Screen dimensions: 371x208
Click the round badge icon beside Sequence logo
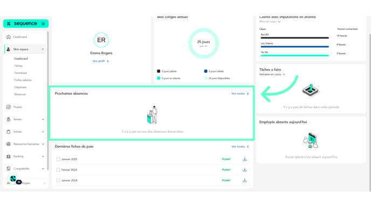[43, 24]
